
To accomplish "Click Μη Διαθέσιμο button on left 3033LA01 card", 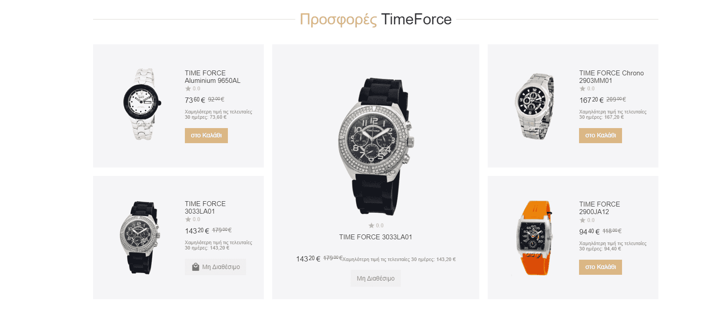I will click(x=215, y=267).
